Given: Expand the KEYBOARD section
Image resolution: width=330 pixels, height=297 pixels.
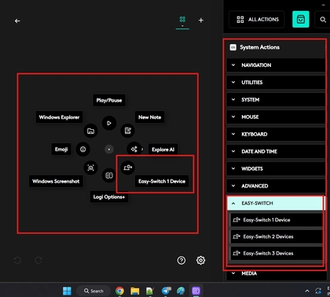Looking at the screenshot, I should click(276, 134).
